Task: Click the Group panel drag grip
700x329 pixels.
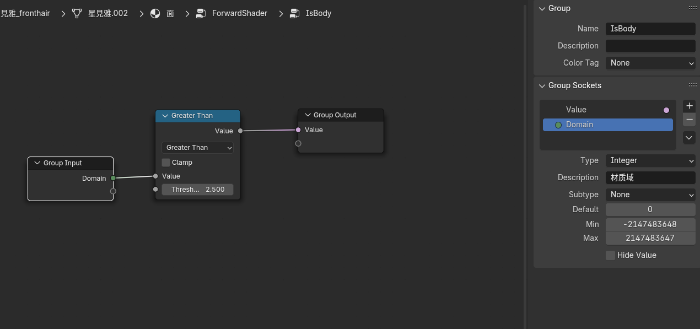Action: (692, 8)
